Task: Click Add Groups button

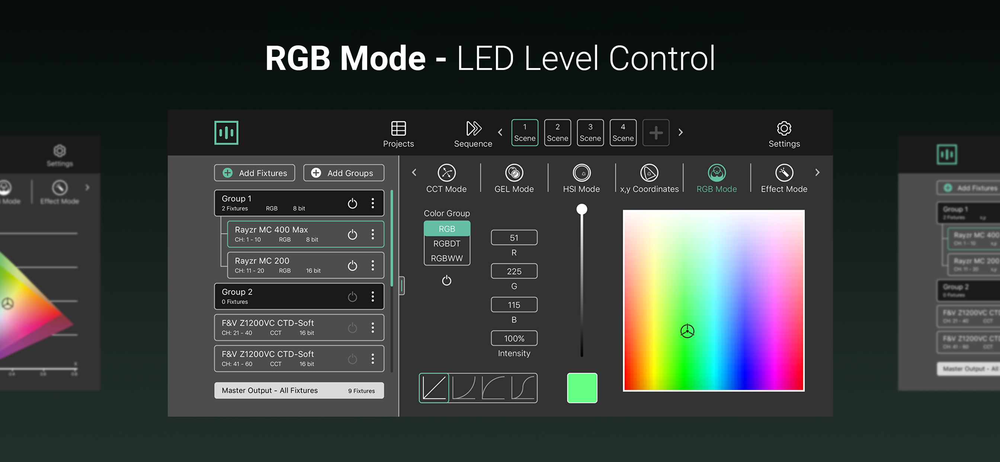Action: tap(343, 173)
